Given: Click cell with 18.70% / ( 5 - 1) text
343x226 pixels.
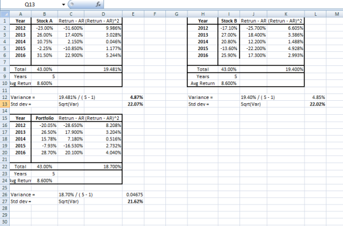Looking at the screenshot, I should pos(75,195).
